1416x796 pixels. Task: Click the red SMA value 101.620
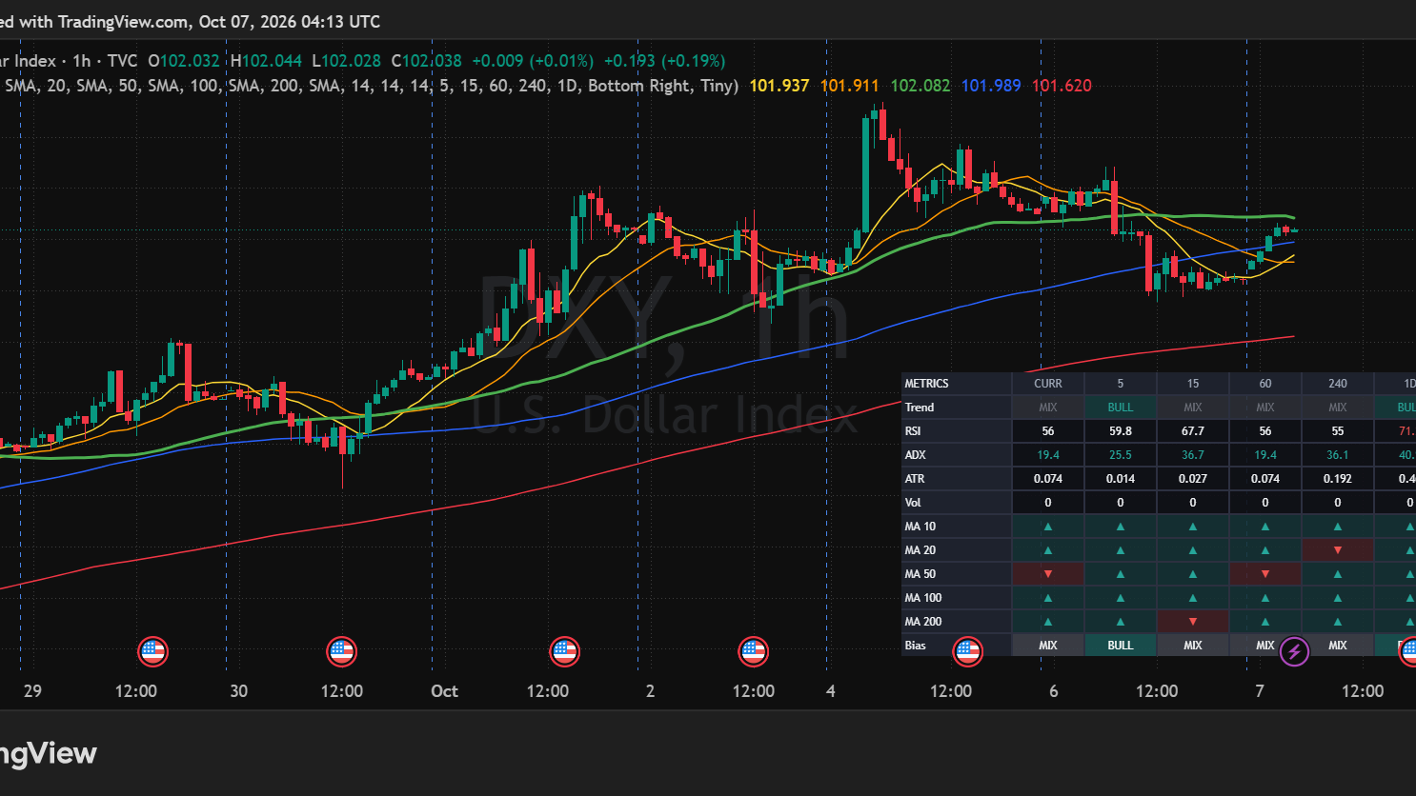coord(1062,86)
